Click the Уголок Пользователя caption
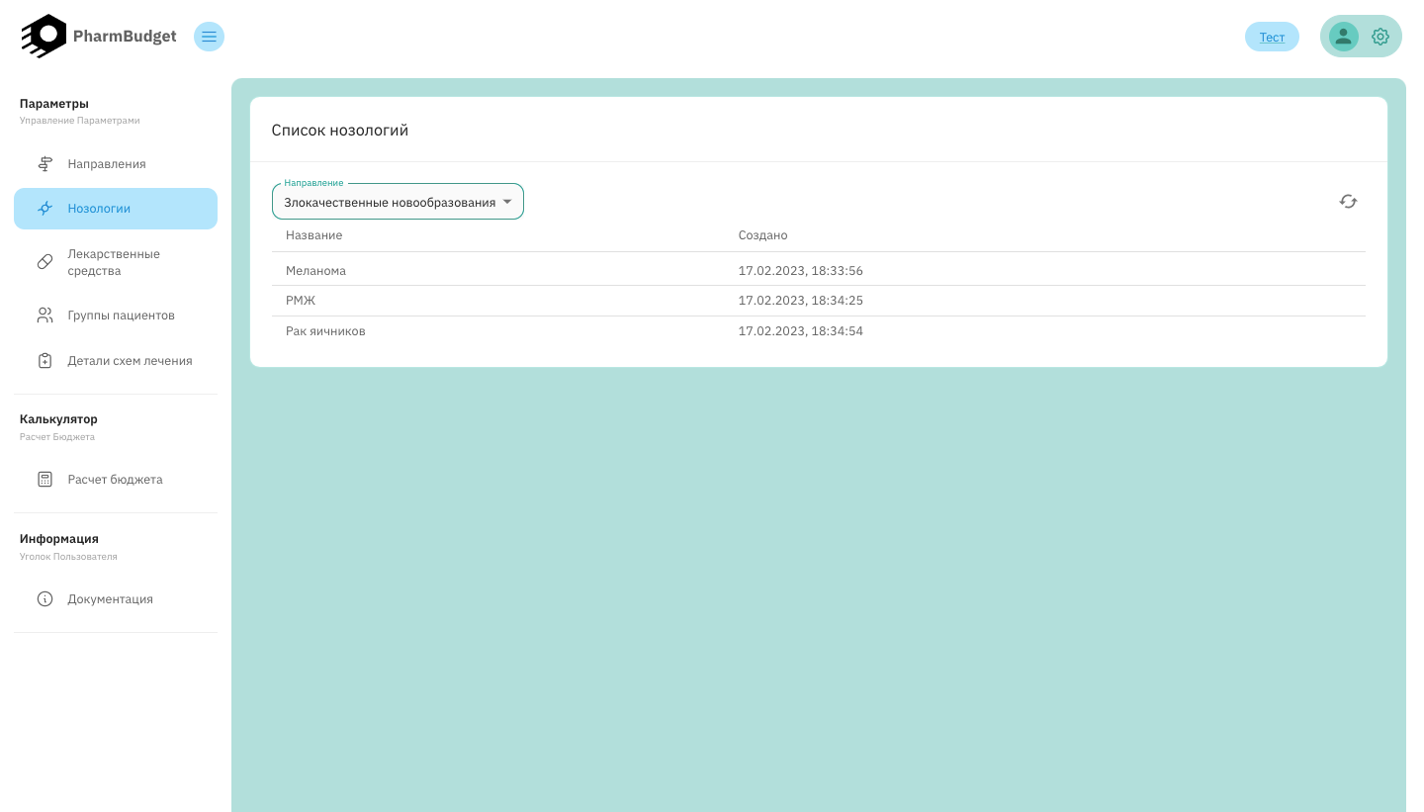The image size is (1424, 812). point(68,557)
